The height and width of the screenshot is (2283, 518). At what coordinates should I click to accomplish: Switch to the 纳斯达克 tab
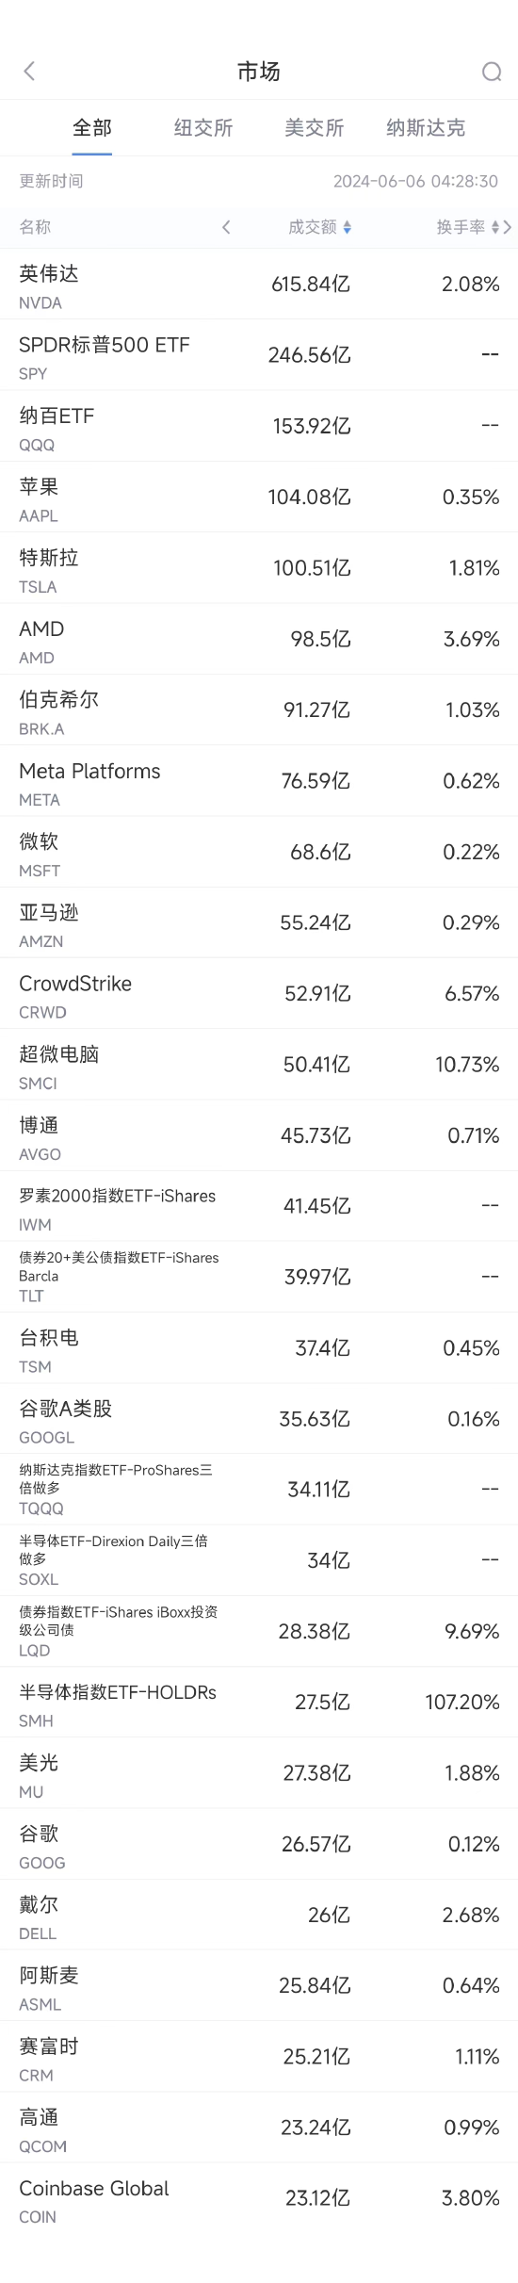coord(426,128)
